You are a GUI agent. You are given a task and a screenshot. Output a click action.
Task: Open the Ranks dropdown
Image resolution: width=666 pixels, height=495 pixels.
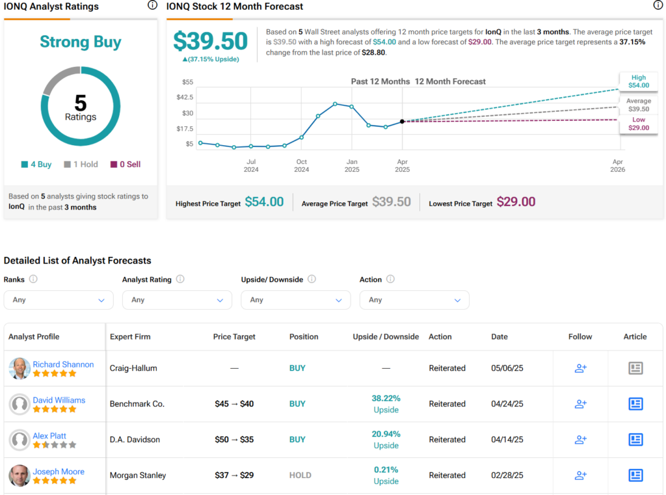[59, 300]
